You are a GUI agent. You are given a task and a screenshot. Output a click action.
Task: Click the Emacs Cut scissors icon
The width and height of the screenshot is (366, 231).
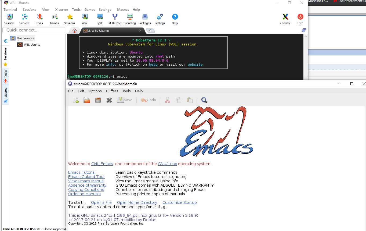click(167, 100)
